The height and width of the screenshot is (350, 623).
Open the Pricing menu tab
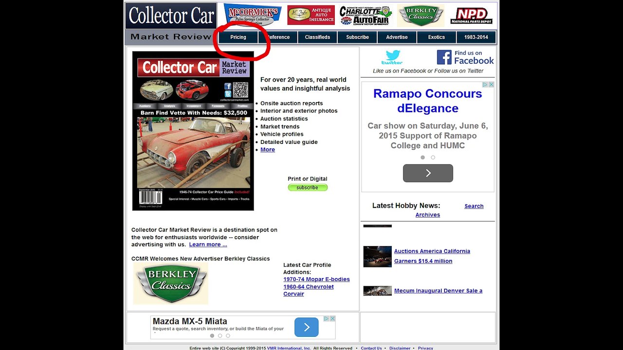click(x=238, y=37)
